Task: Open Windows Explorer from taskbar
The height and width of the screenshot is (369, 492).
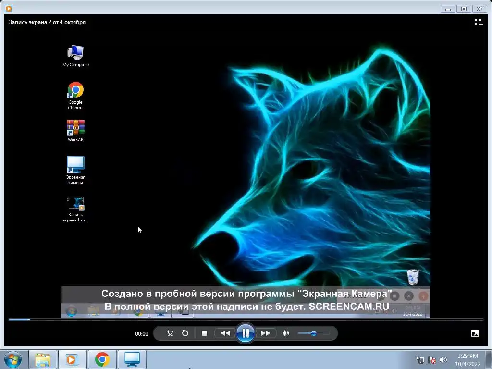Action: click(x=43, y=359)
